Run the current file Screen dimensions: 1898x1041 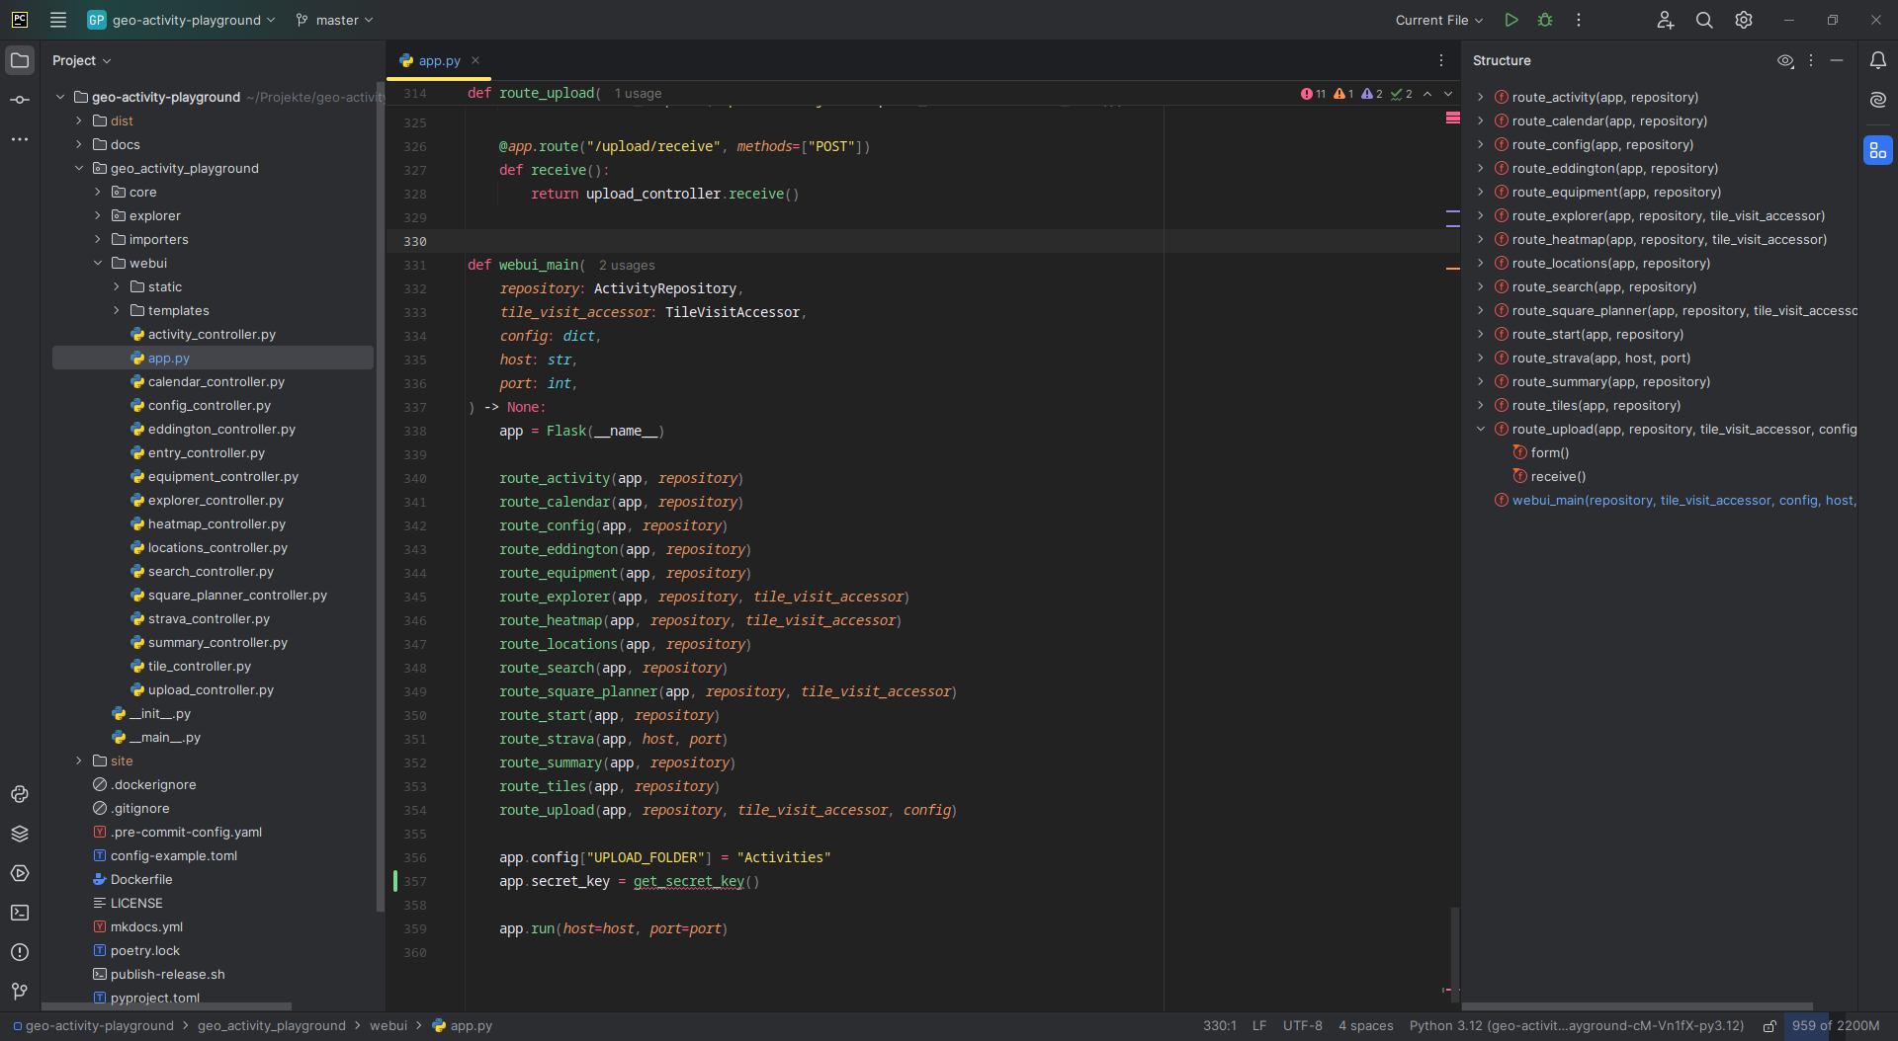(x=1511, y=20)
